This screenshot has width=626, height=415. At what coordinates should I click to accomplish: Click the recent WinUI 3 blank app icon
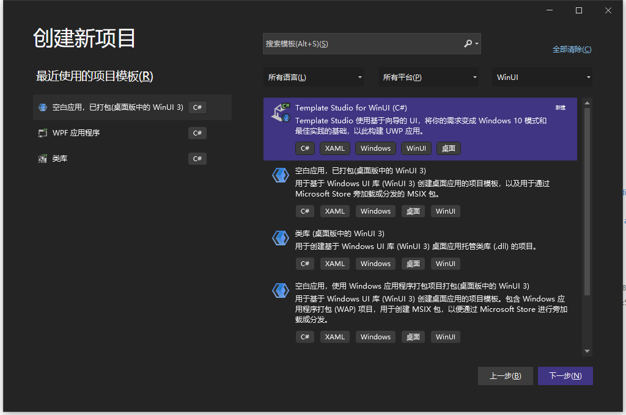tap(42, 107)
